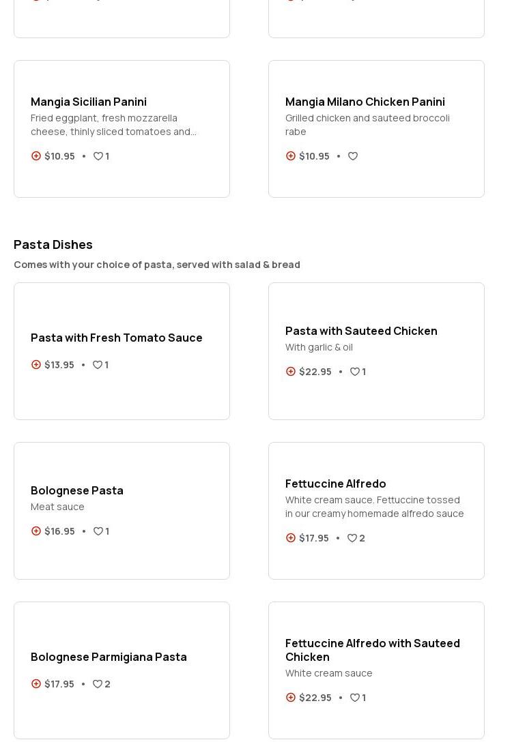Click the Pasta Dishes section heading

click(53, 244)
